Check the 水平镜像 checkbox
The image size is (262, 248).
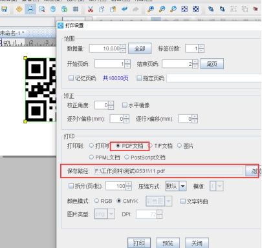(124, 105)
